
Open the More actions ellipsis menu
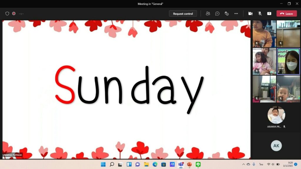click(236, 13)
